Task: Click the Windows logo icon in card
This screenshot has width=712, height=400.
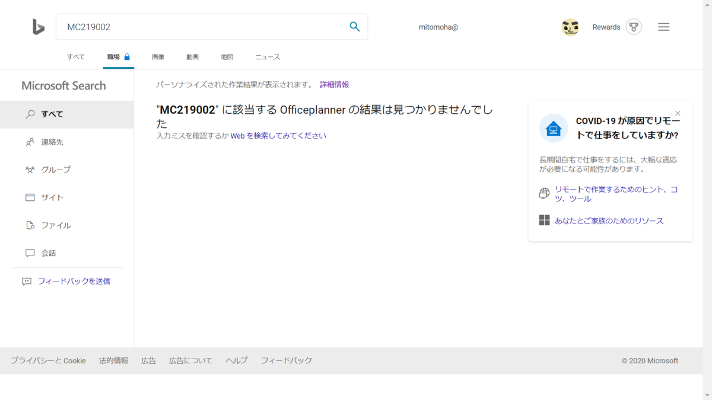Action: pos(544,220)
